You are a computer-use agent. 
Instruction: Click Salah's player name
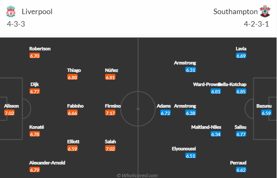[110, 141]
